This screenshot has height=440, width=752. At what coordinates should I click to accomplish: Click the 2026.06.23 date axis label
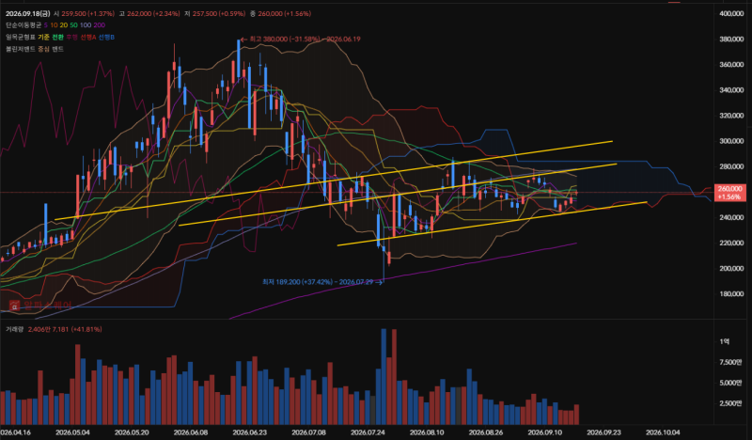click(249, 432)
